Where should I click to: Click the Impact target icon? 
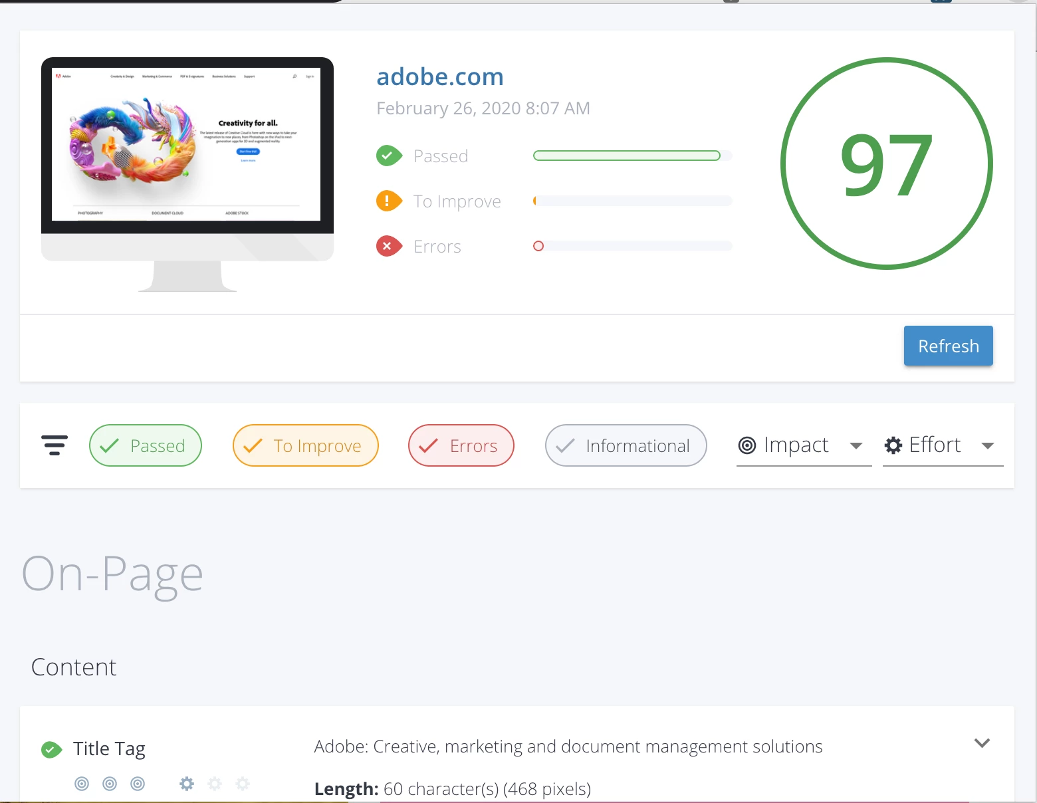point(747,445)
